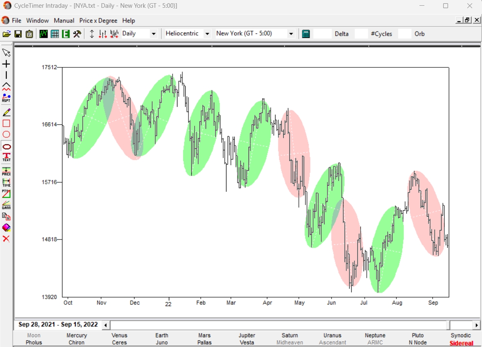Select the arrow pointer tool
Image resolution: width=482 pixels, height=347 pixels.
[x=6, y=52]
